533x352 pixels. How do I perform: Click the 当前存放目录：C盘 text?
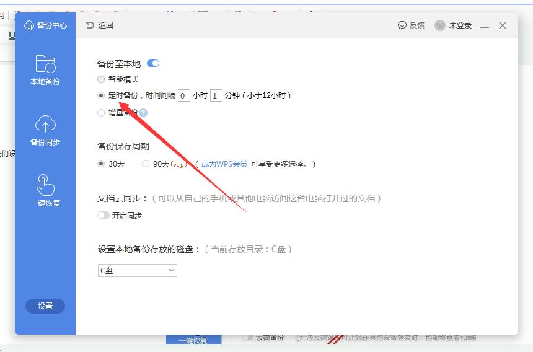click(x=248, y=249)
